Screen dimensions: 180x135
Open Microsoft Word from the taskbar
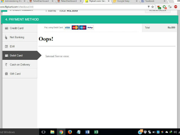87,132
